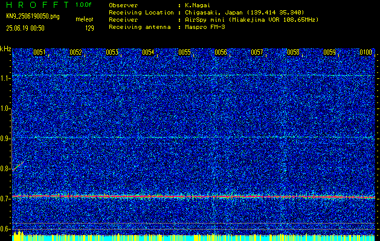This screenshot has height=241, width=380.
Task: Click time marker 0056
Action: 221,52
